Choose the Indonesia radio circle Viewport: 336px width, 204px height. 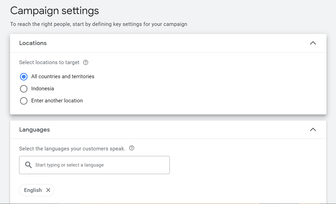point(24,89)
